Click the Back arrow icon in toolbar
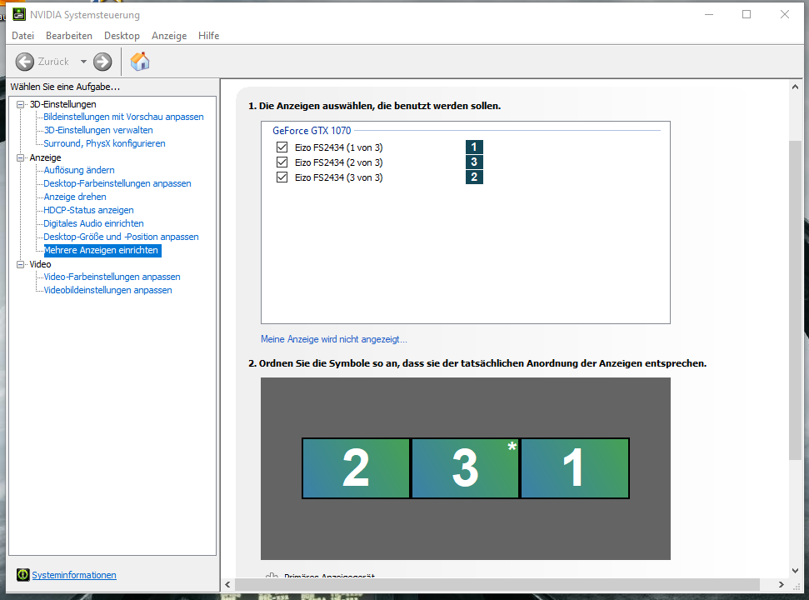The width and height of the screenshot is (809, 600). (24, 62)
